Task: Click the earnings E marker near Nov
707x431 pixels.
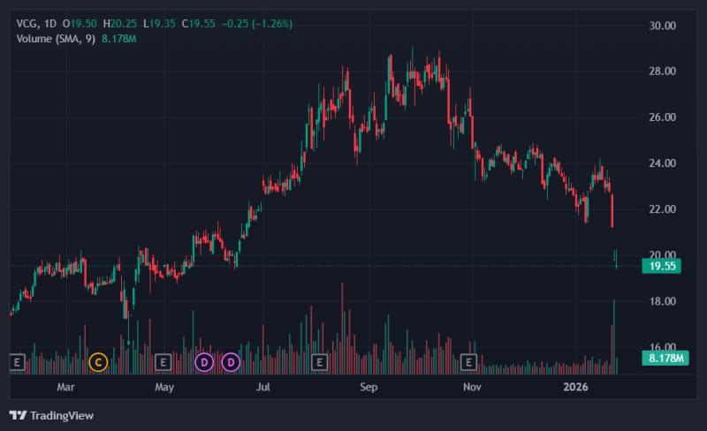Action: tap(469, 362)
